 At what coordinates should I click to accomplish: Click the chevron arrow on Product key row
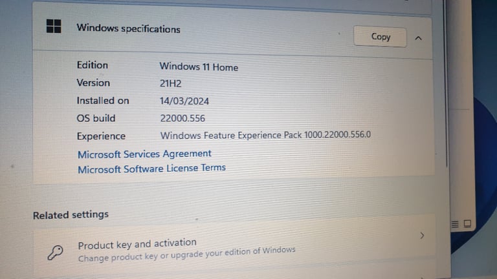[422, 235]
